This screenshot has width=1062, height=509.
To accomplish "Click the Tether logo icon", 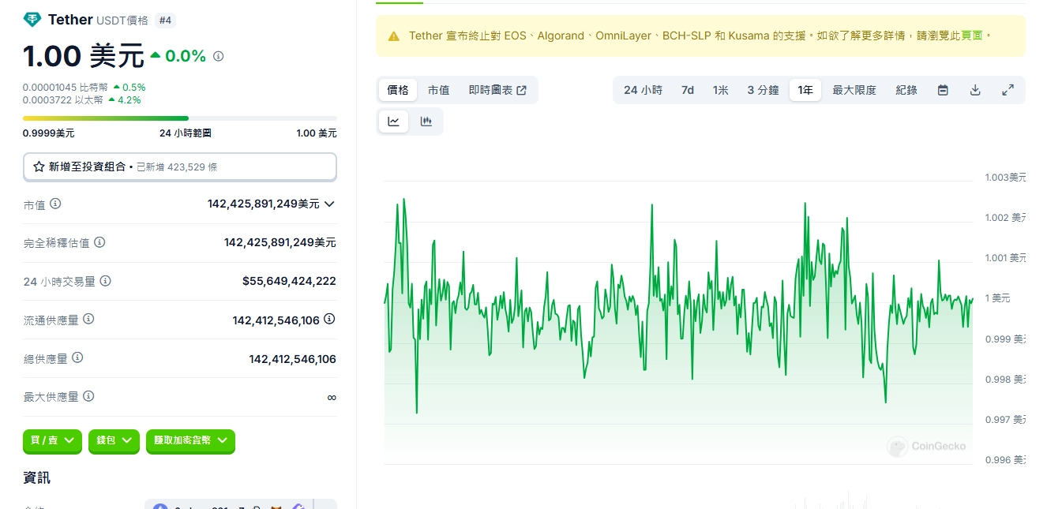I will coord(32,19).
